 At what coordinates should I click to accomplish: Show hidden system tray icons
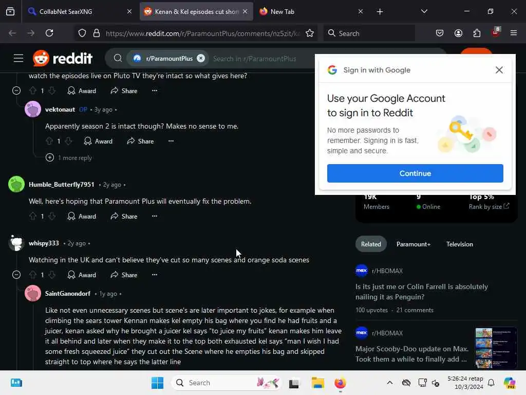pyautogui.click(x=389, y=383)
